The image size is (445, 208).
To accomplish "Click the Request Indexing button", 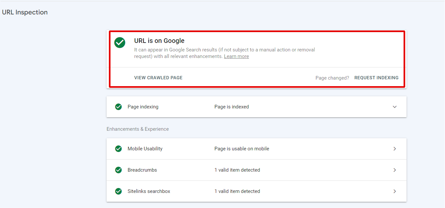I will 376,78.
